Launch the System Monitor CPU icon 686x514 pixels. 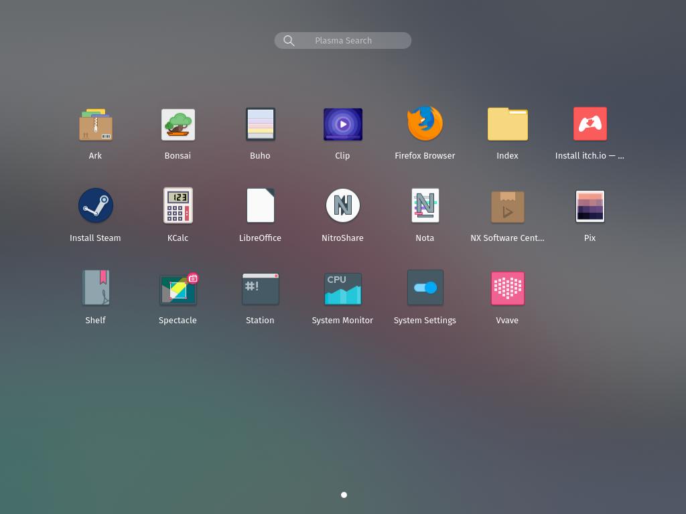(x=342, y=288)
